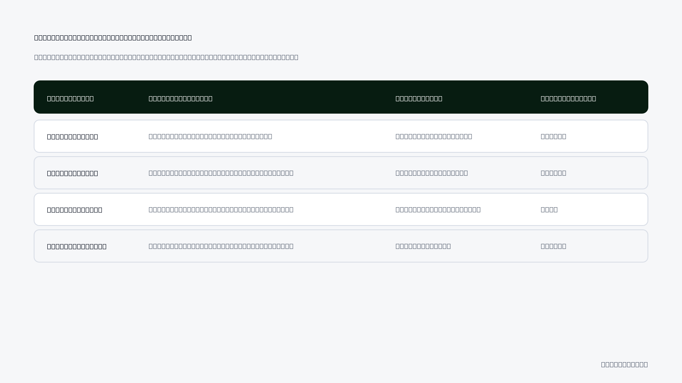Click the bold label of the fourth table row
Viewport: 682px width, 383px height.
point(77,246)
